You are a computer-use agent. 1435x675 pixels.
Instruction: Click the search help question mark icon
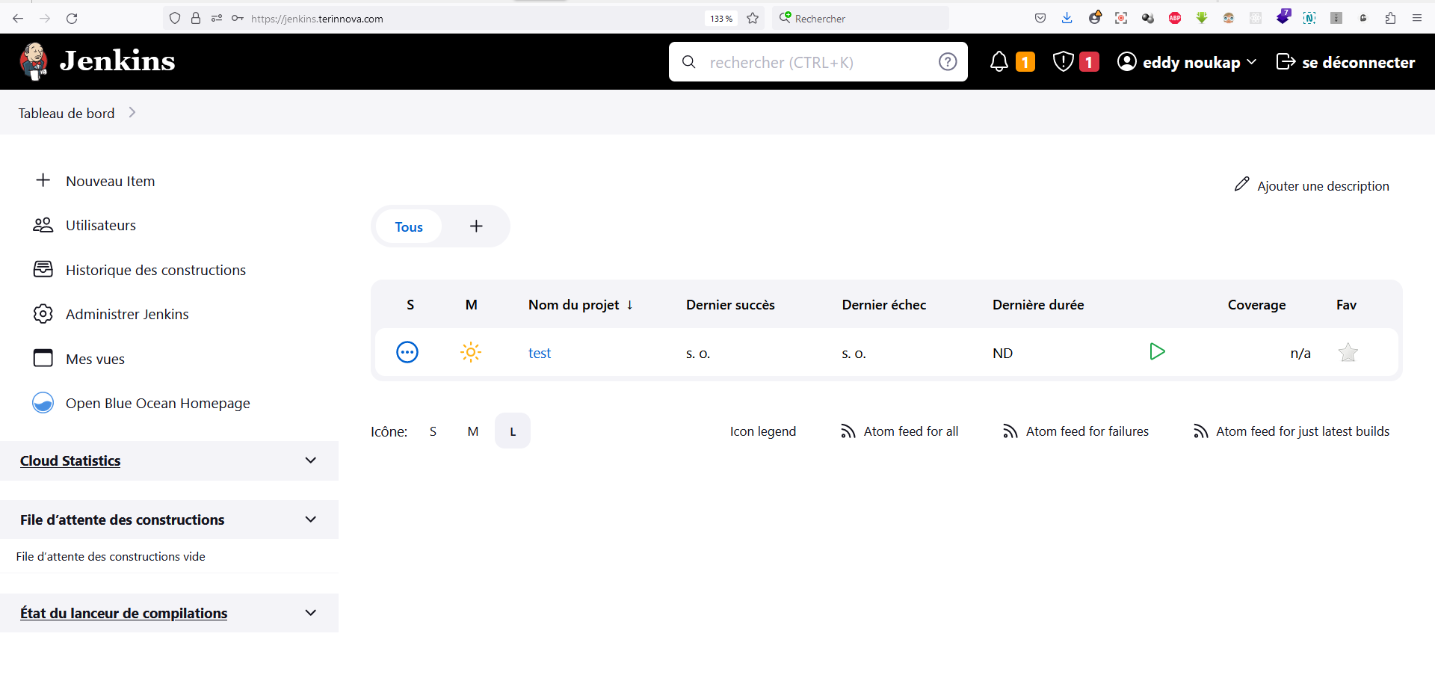948,62
